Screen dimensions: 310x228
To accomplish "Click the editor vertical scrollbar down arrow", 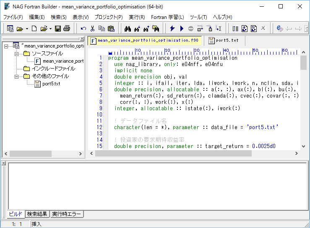I will click(x=303, y=146).
